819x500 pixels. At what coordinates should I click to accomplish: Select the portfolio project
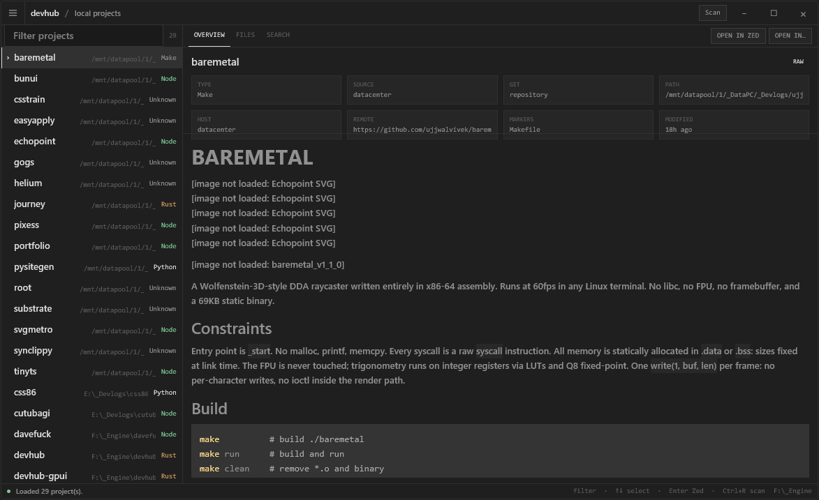pos(92,245)
